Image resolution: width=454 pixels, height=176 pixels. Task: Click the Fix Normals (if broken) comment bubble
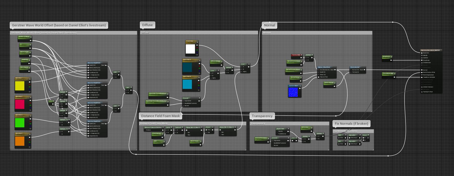coord(352,123)
